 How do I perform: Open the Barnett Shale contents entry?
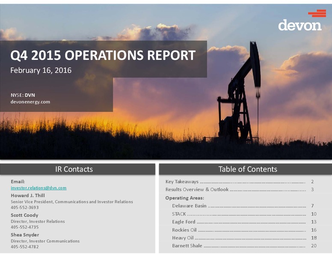(244, 245)
